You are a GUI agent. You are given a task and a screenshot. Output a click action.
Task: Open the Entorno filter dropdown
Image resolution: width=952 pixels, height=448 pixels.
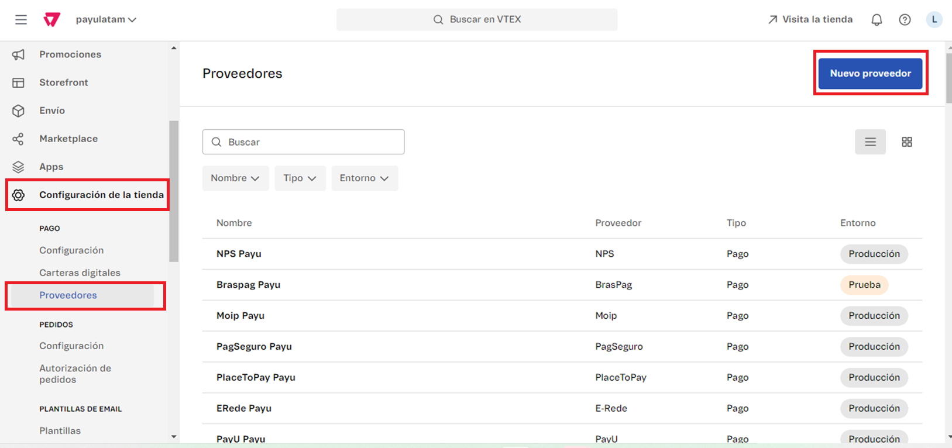[x=365, y=178]
